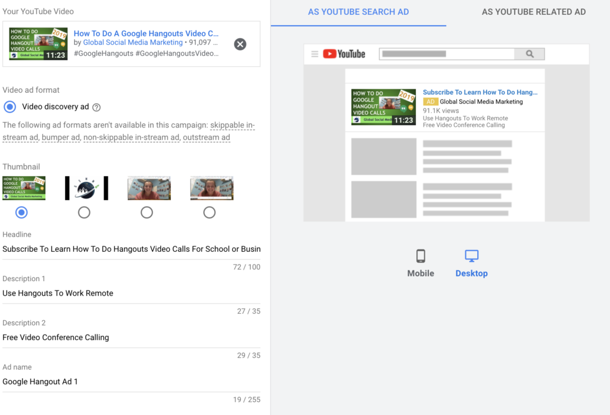Viewport: 610px width, 415px height.
Task: Click 'Use Hangouts To Work Remote' in the preview
Action: coord(465,118)
